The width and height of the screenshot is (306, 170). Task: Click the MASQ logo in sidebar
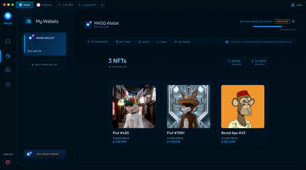pyautogui.click(x=8, y=16)
